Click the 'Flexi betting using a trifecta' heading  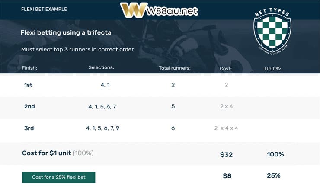point(66,32)
